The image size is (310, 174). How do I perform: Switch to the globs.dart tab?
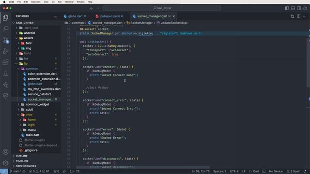tap(75, 16)
